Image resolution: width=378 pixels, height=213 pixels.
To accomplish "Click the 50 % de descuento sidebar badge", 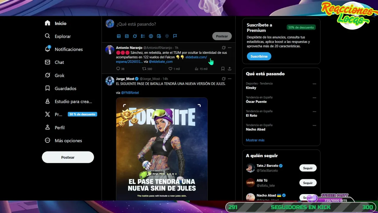I will [82, 114].
